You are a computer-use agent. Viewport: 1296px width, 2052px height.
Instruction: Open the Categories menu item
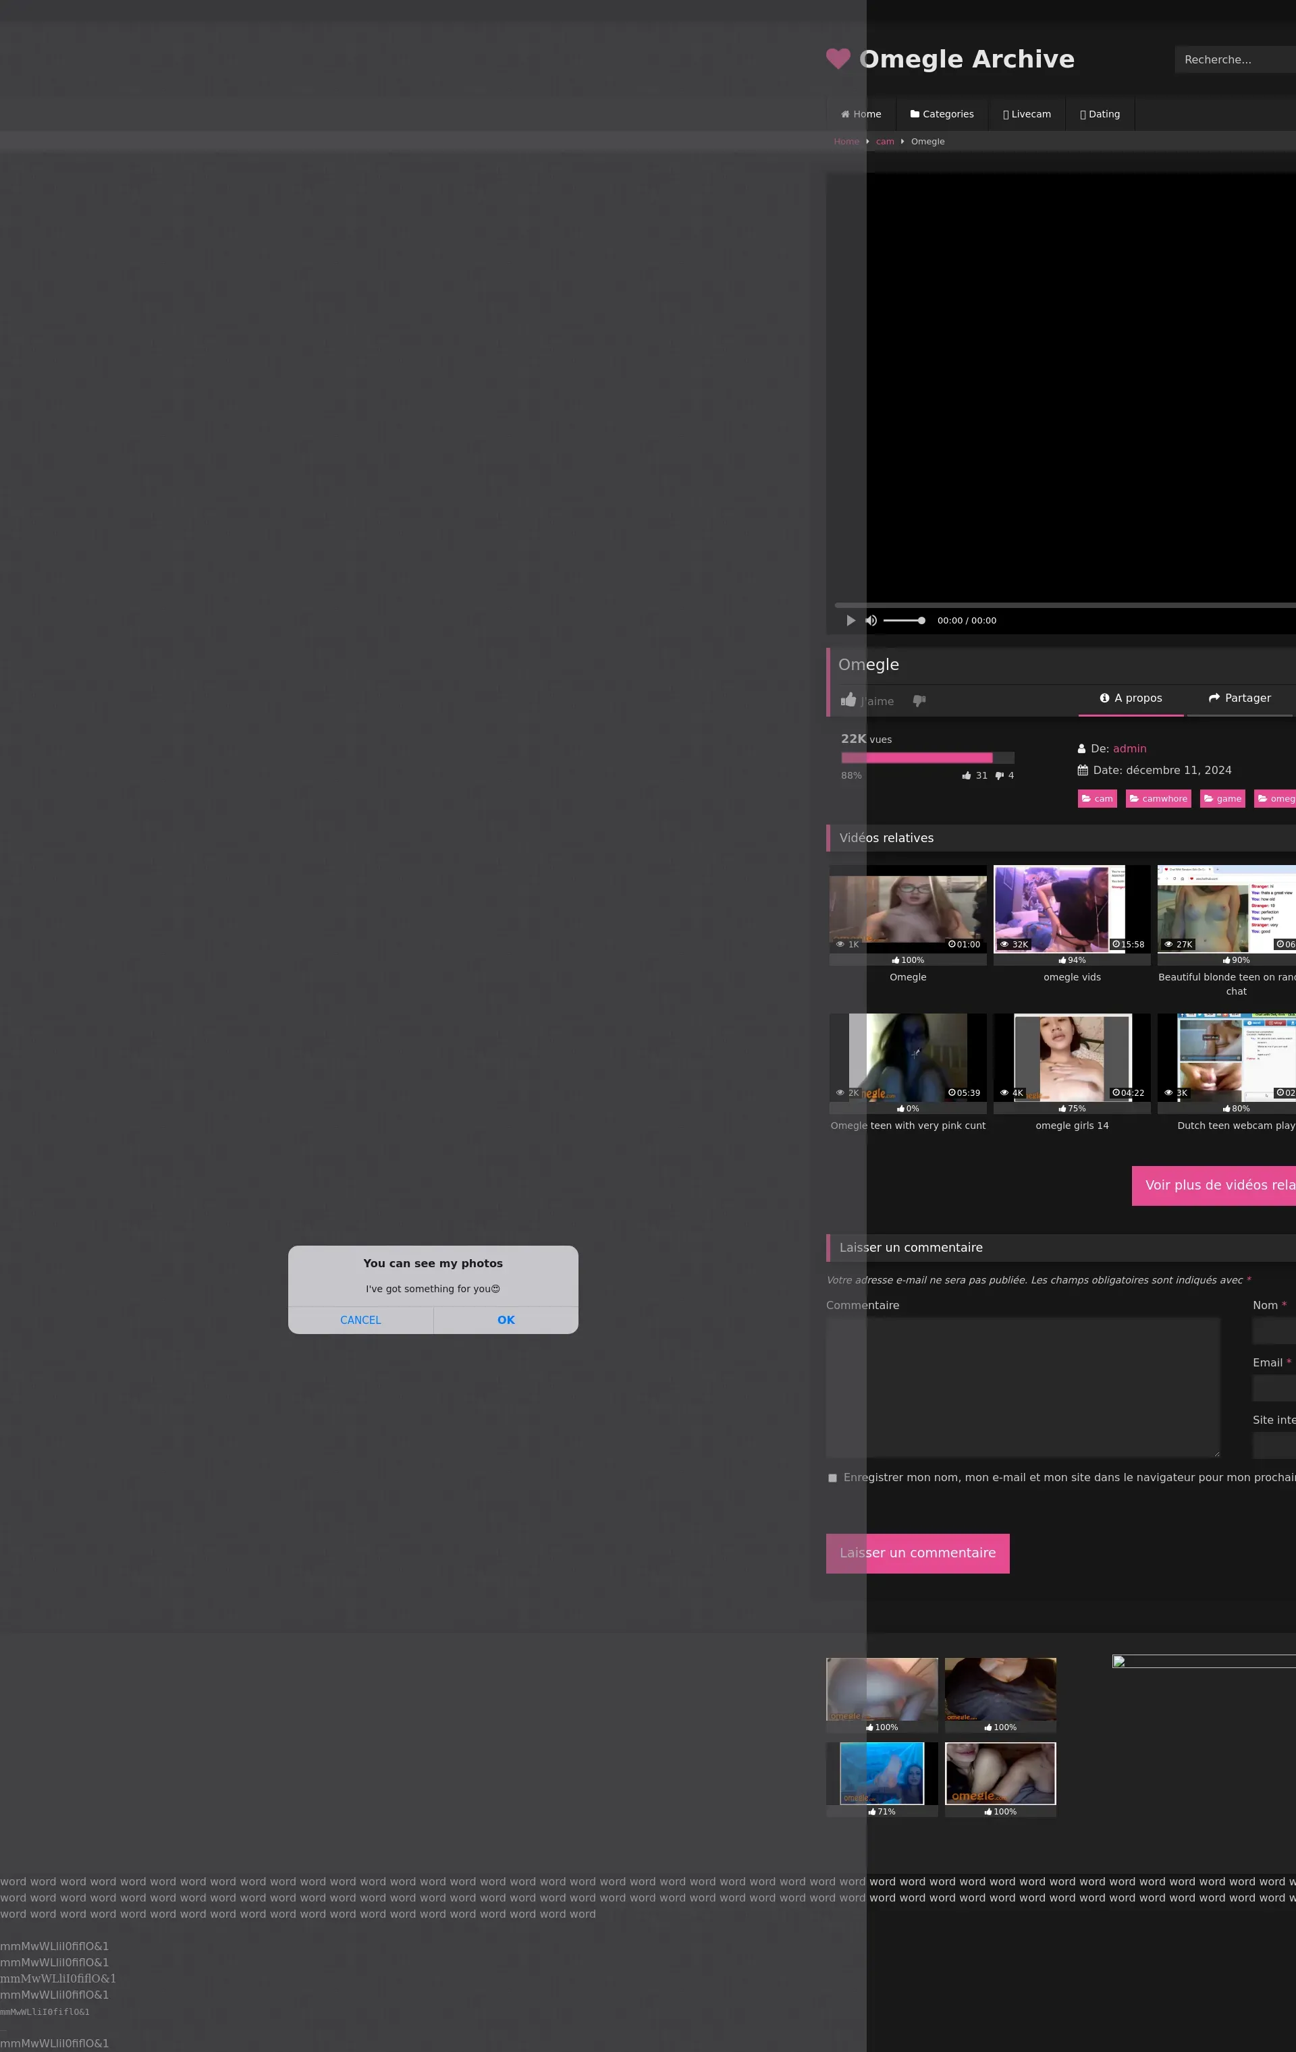tap(942, 114)
